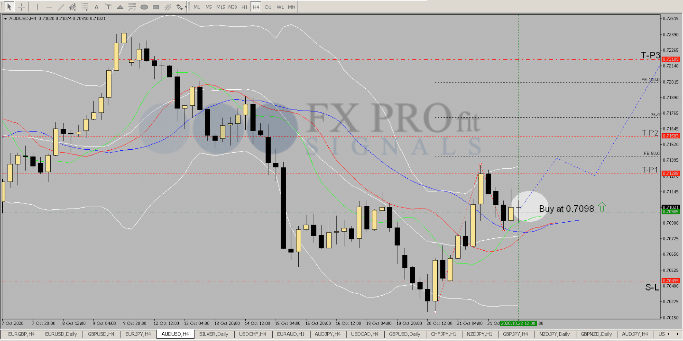Select the Triangle shape tool
683x341 pixels.
tap(120, 7)
